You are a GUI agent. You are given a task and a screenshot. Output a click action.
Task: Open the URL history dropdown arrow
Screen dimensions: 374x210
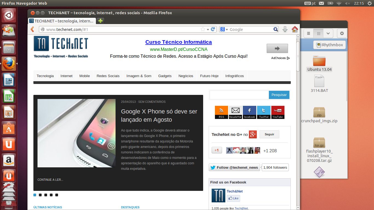208,30
